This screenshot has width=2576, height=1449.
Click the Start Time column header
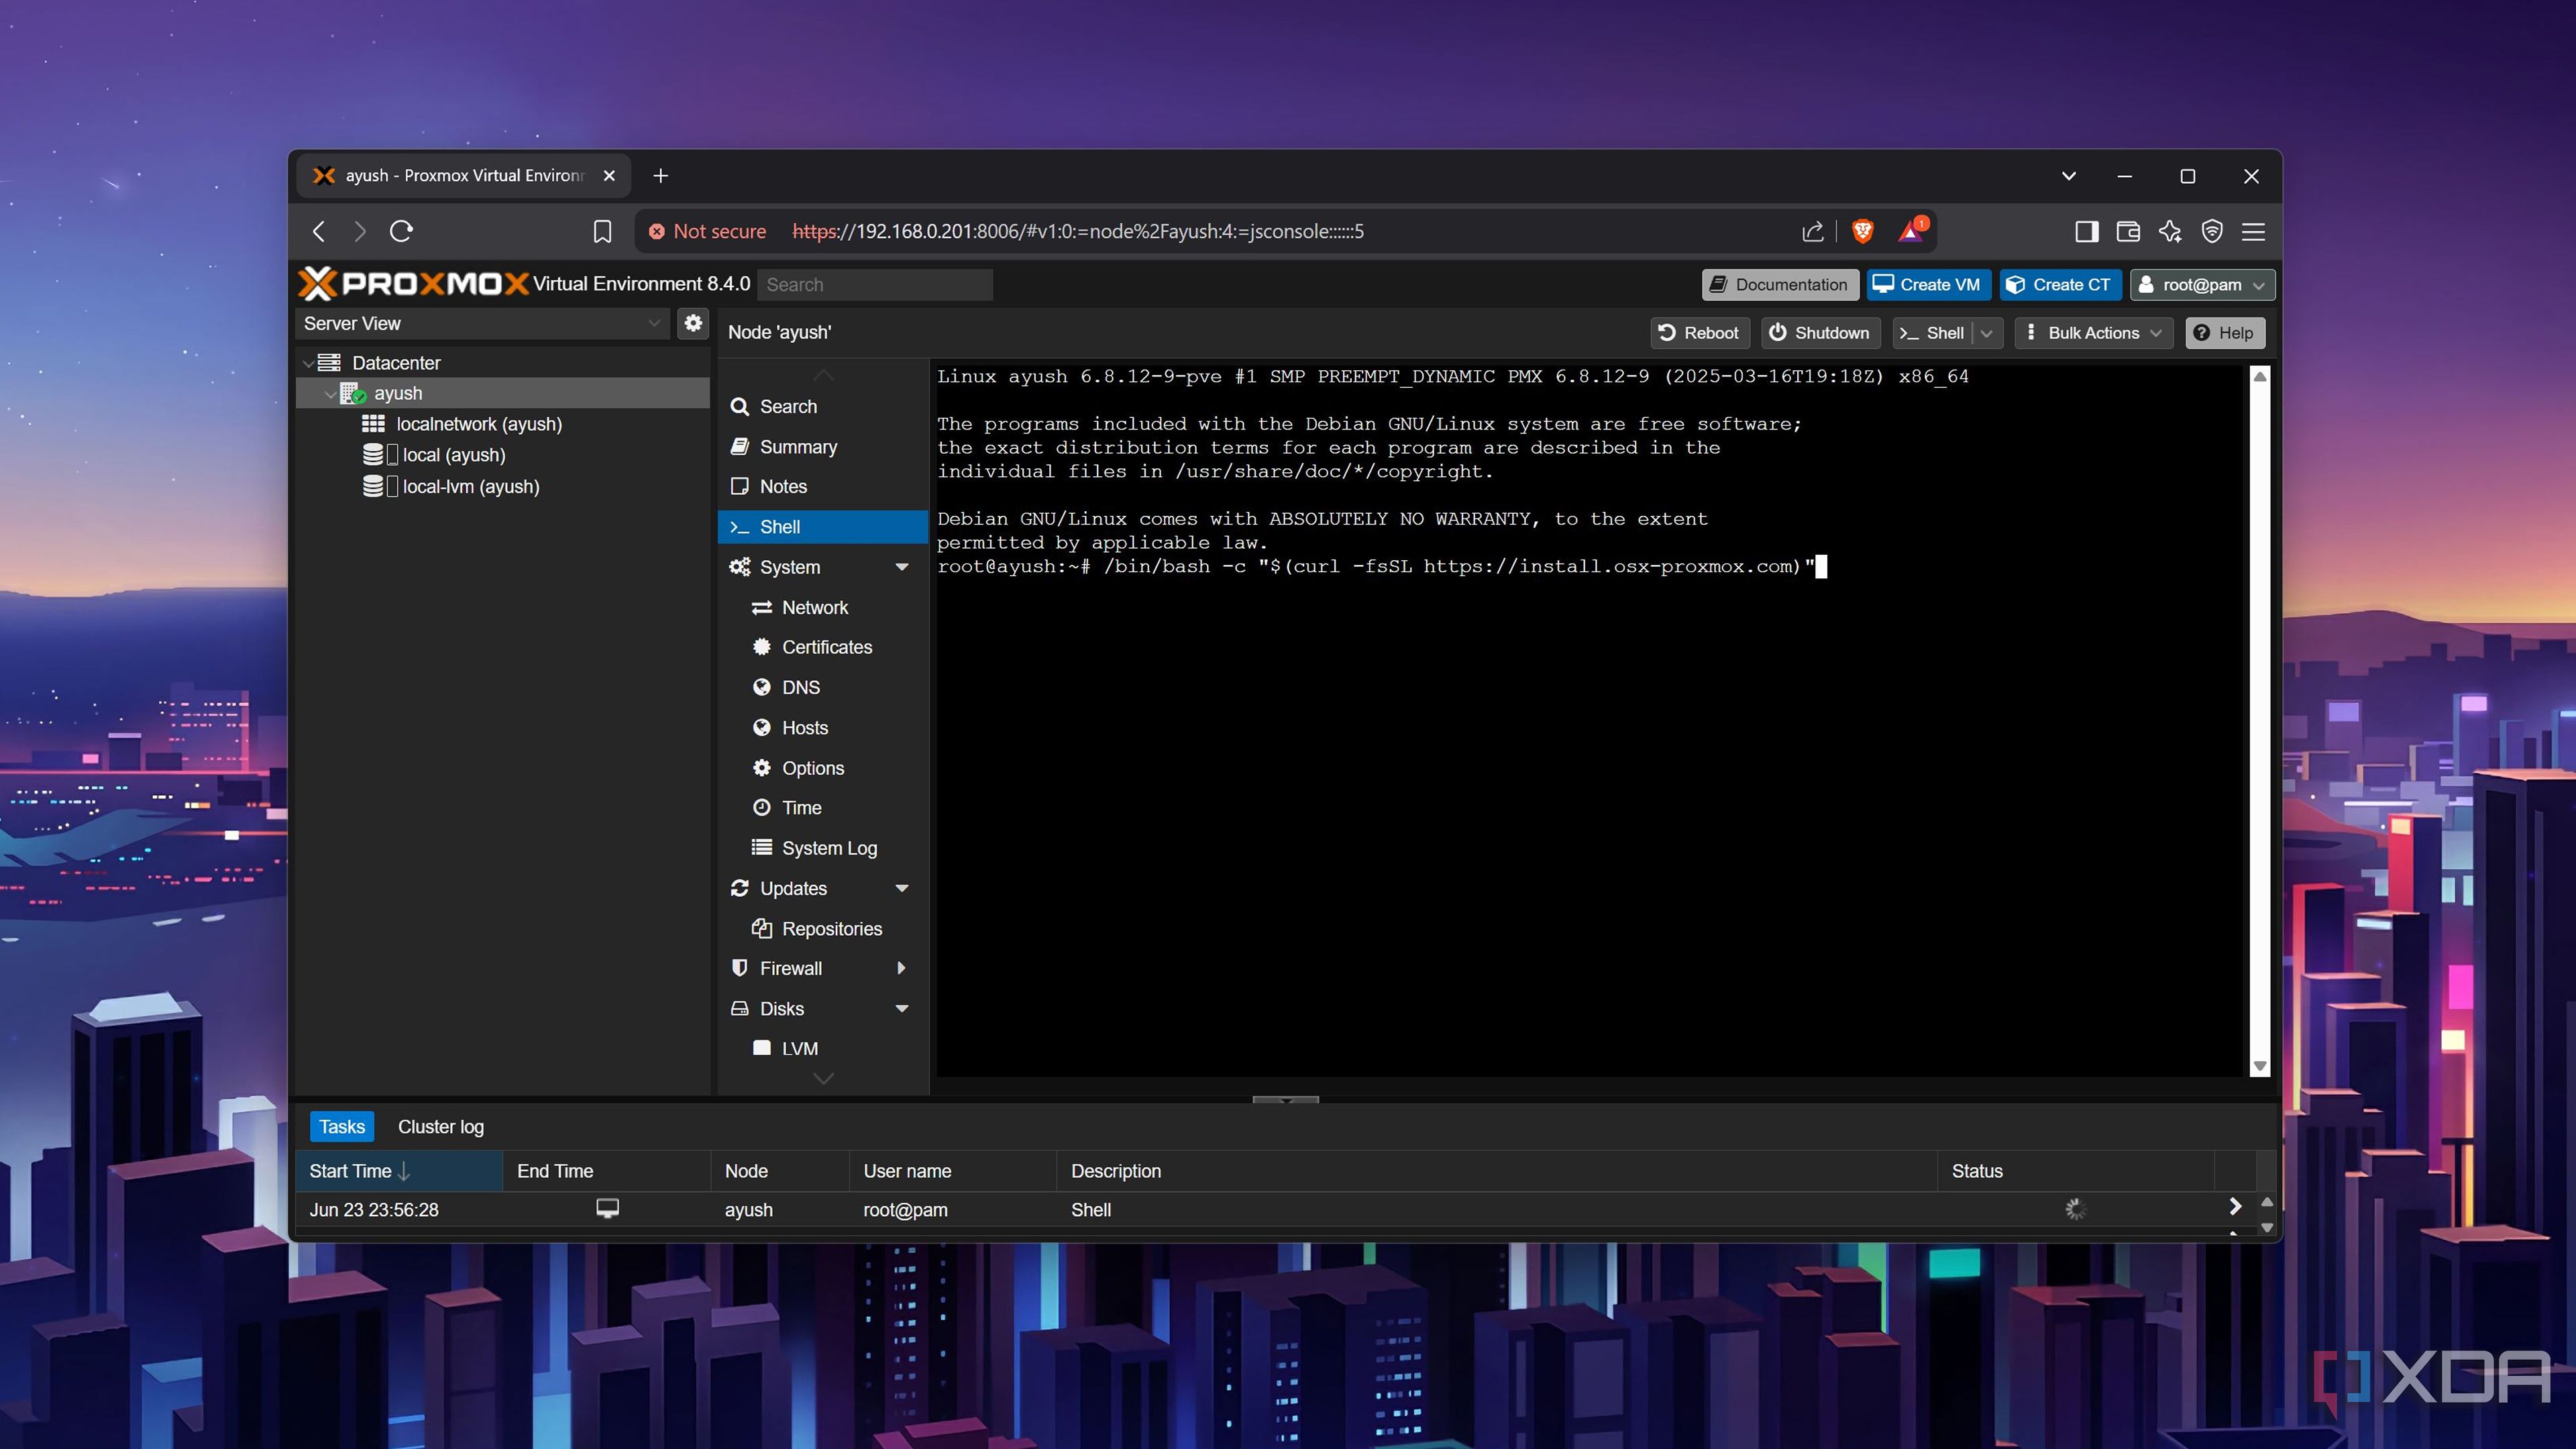pyautogui.click(x=399, y=1170)
